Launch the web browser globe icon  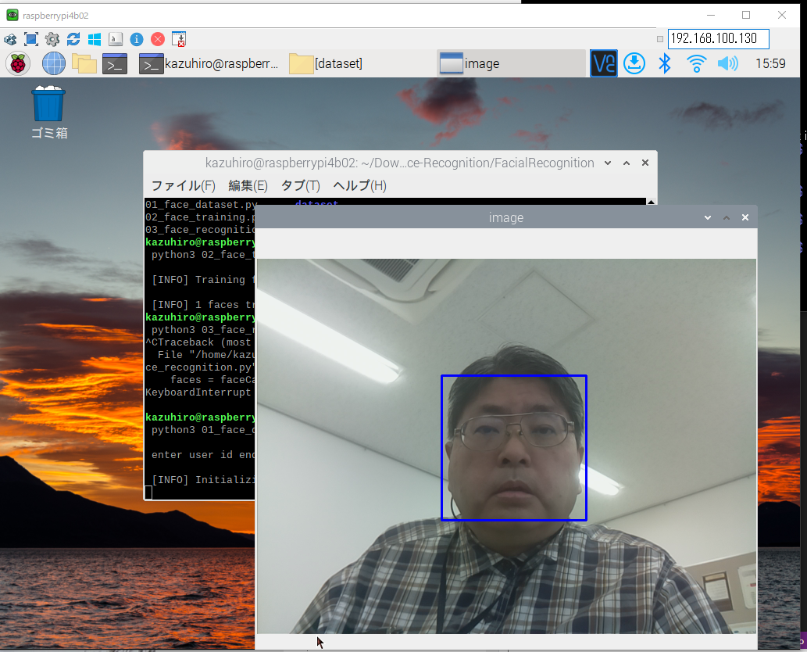click(x=53, y=63)
